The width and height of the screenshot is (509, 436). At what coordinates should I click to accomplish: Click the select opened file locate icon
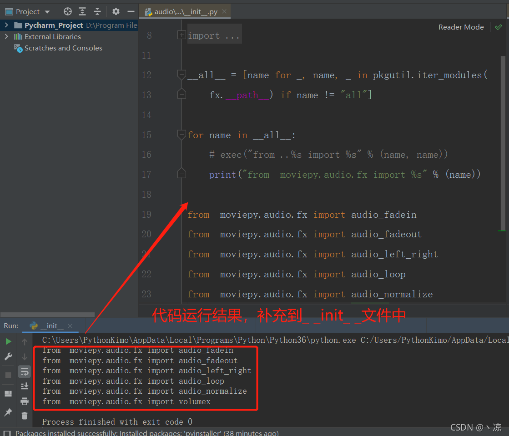(67, 12)
